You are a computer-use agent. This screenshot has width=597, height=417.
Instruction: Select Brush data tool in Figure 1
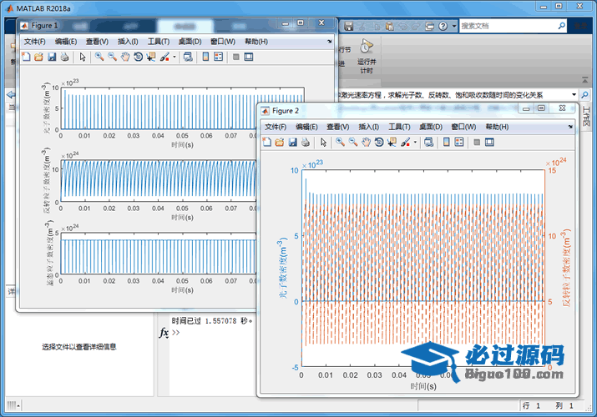(x=164, y=57)
